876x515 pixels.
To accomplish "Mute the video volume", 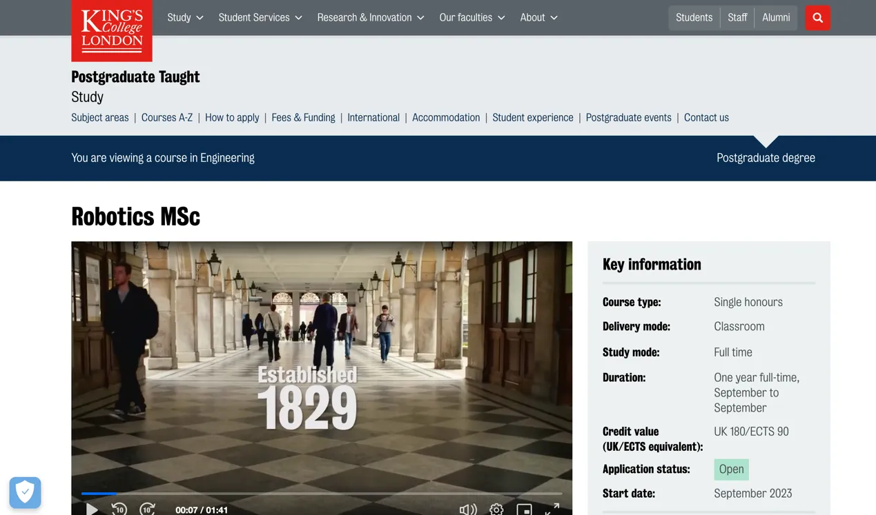I will click(467, 509).
